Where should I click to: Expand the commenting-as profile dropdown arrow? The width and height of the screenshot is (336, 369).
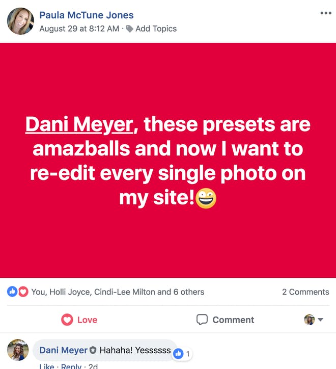320,320
